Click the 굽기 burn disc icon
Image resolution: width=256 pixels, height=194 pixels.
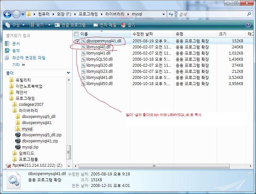pyautogui.click(x=124, y=25)
